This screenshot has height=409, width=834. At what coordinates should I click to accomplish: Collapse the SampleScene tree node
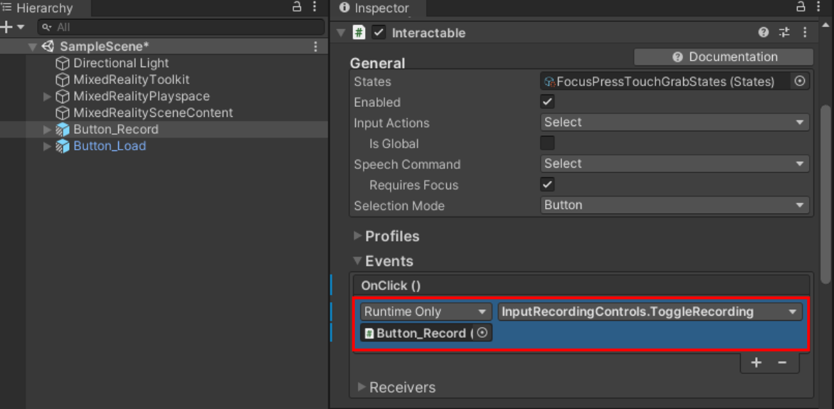(32, 47)
